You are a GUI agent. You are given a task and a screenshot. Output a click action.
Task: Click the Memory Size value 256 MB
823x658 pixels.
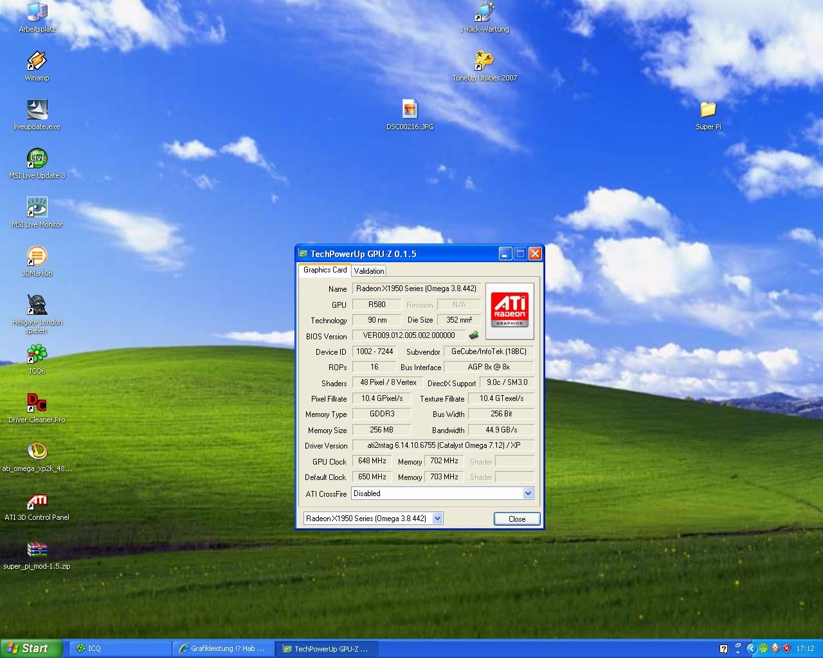(x=382, y=430)
